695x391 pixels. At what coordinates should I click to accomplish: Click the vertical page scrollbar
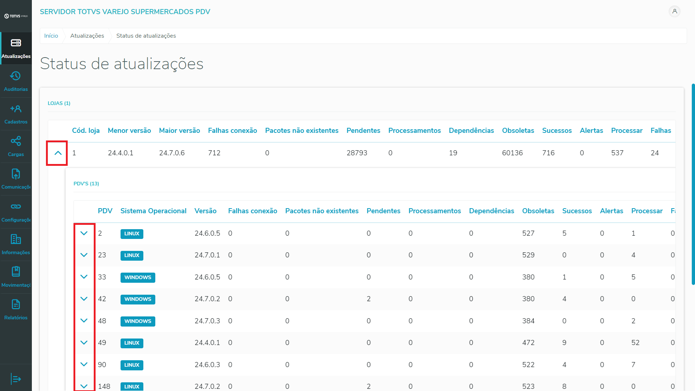[x=693, y=184]
